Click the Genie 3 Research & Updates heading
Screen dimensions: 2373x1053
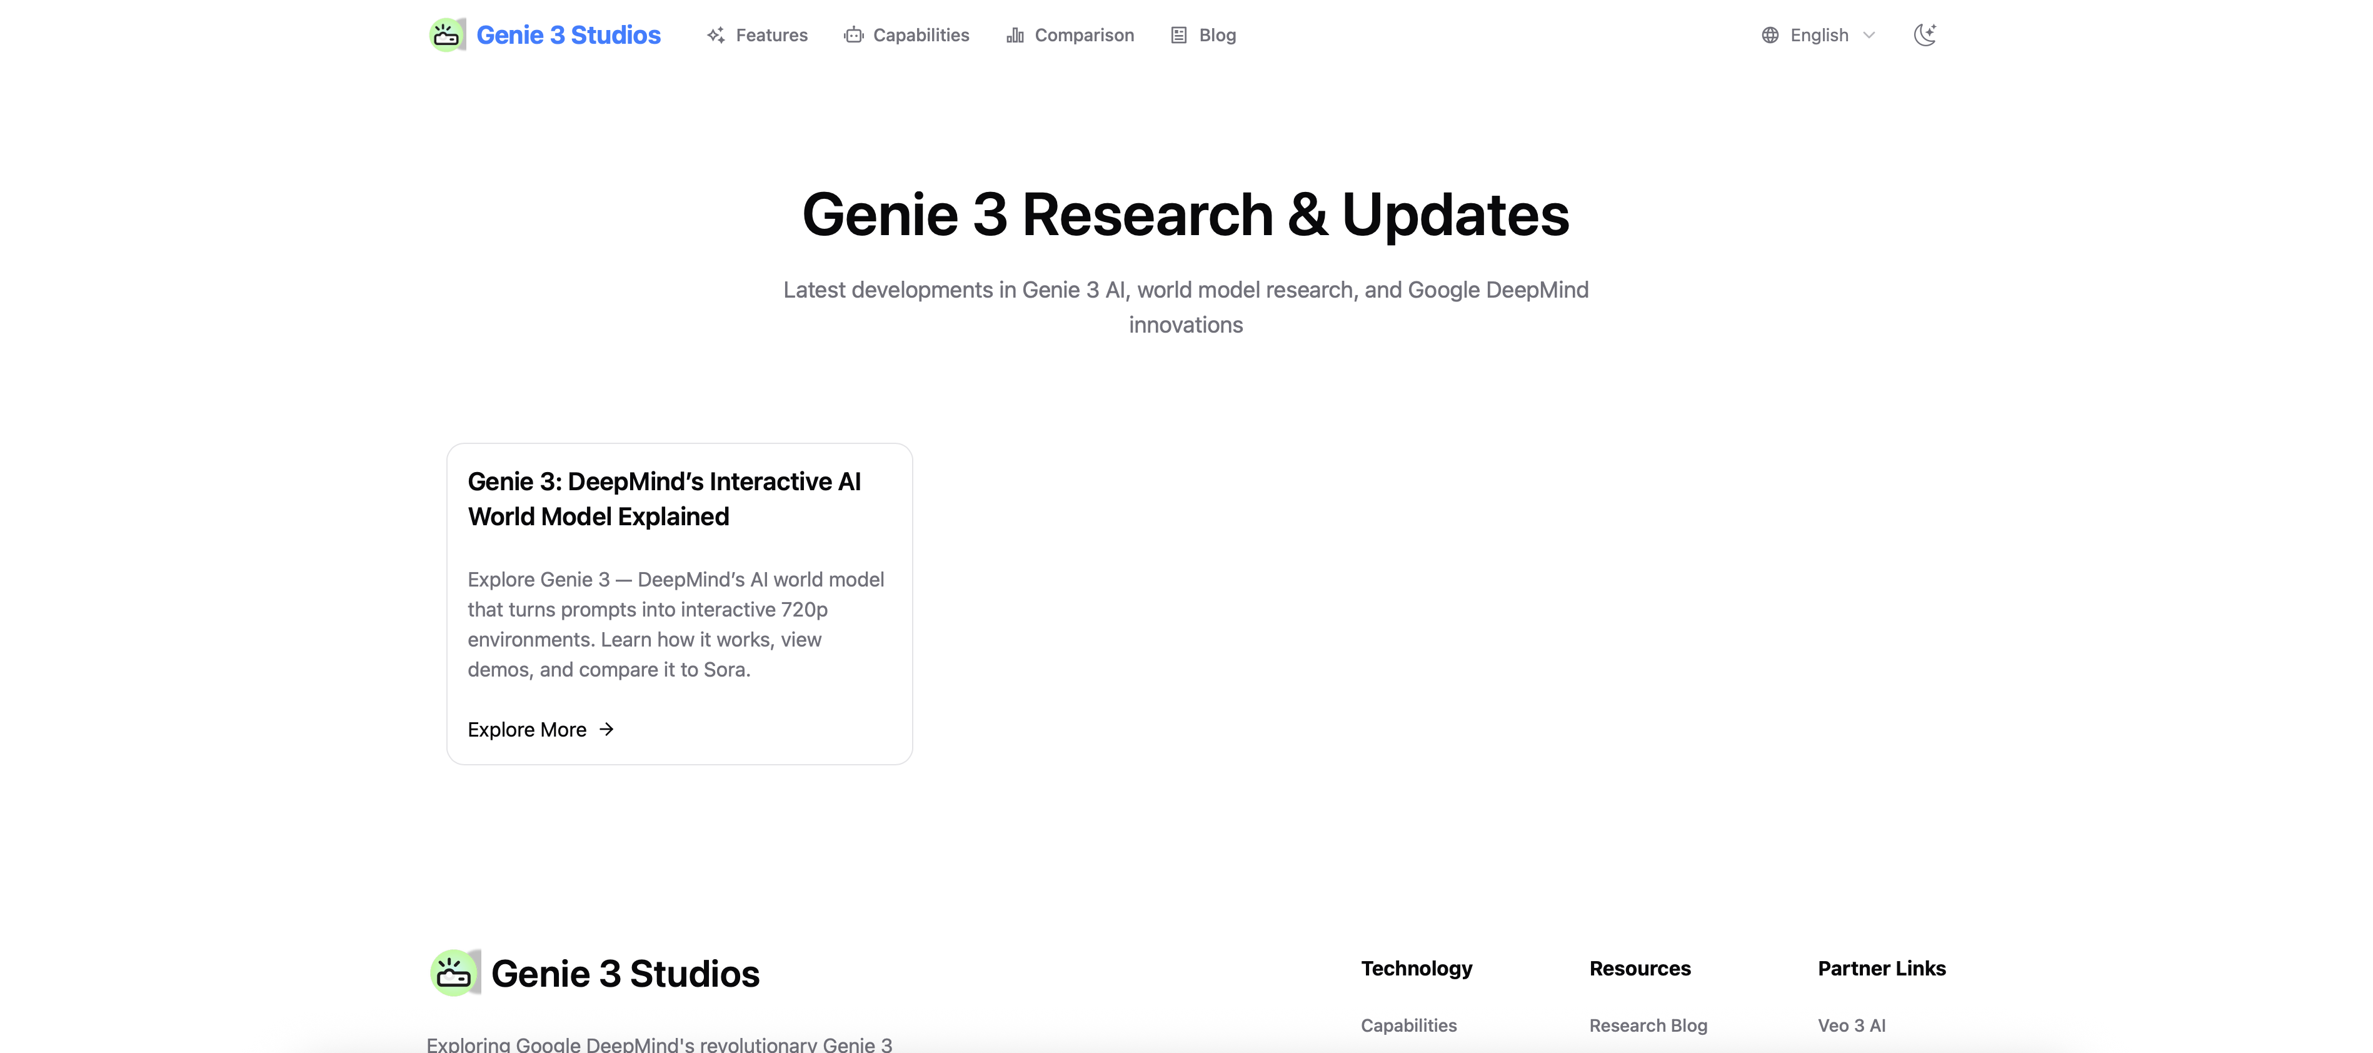pos(1186,214)
